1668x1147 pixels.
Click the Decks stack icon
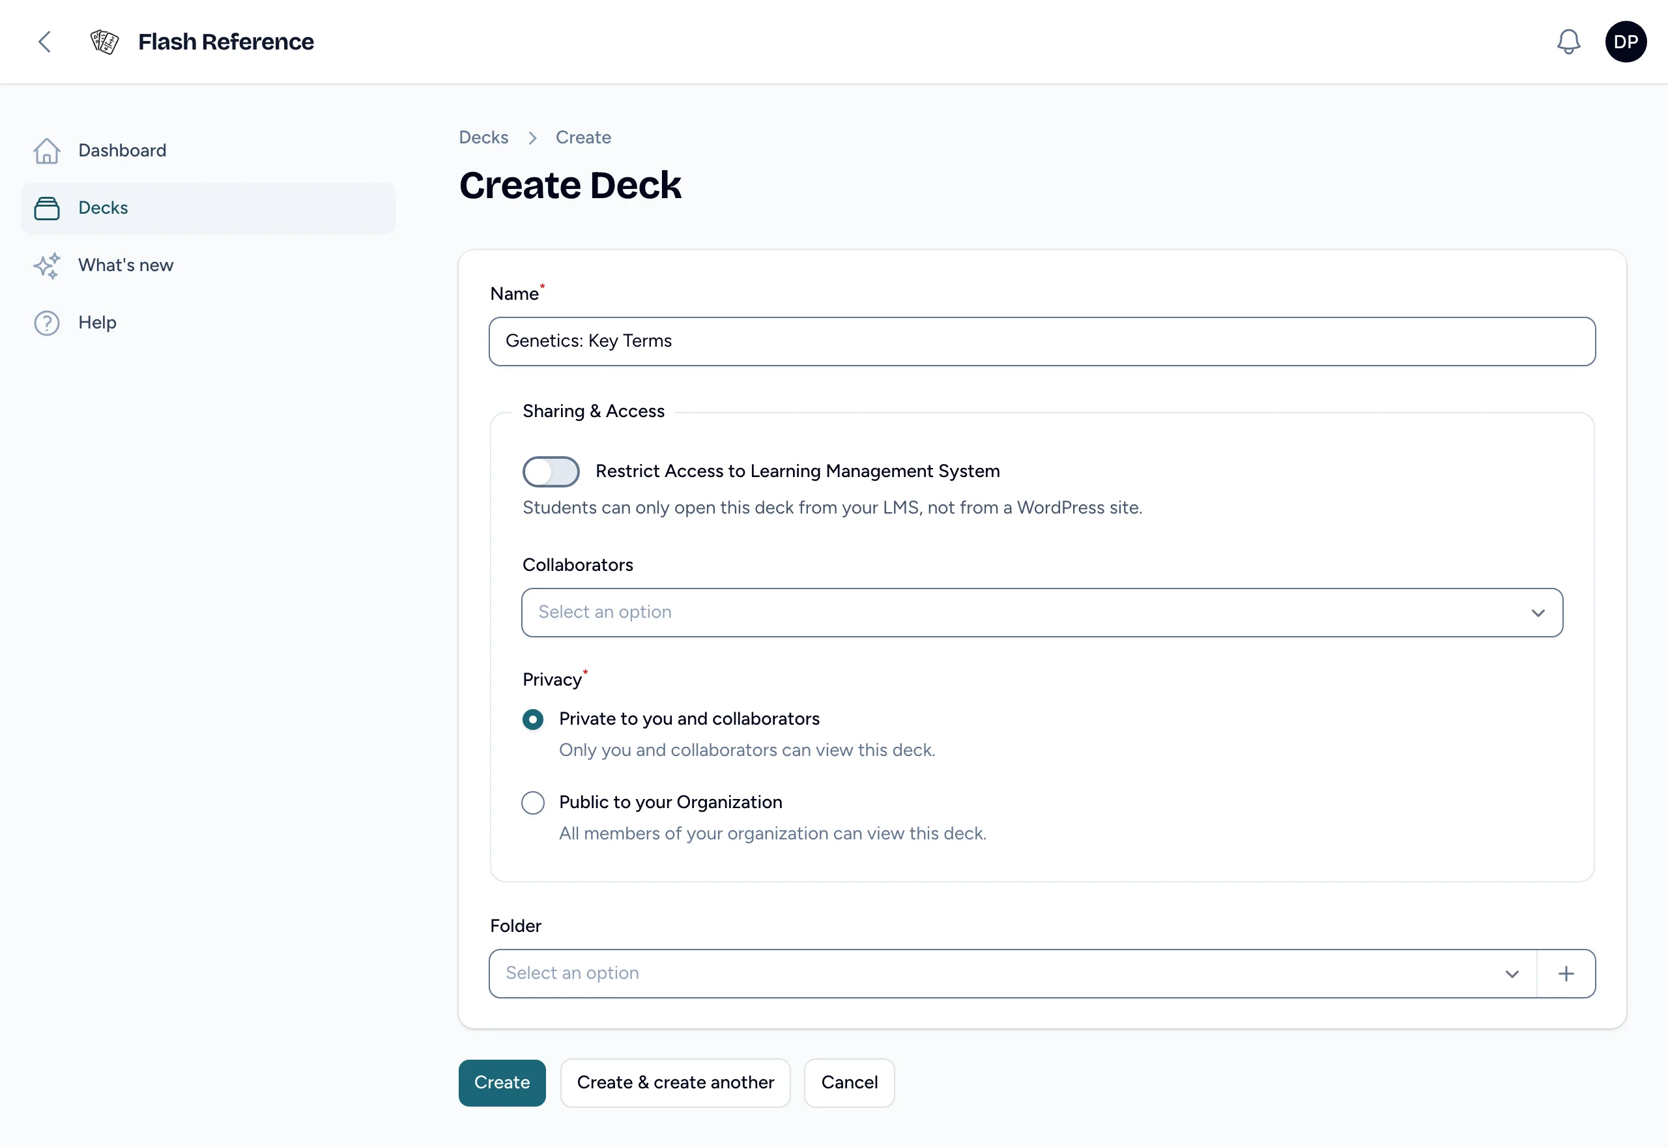pyautogui.click(x=47, y=209)
